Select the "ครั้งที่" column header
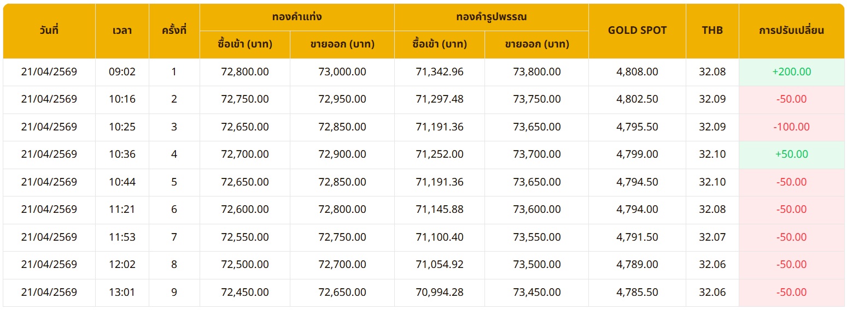Image resolution: width=847 pixels, height=310 pixels. (174, 31)
